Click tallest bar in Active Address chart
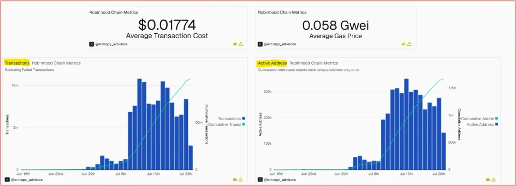This screenshot has height=186, width=516. tap(407, 124)
